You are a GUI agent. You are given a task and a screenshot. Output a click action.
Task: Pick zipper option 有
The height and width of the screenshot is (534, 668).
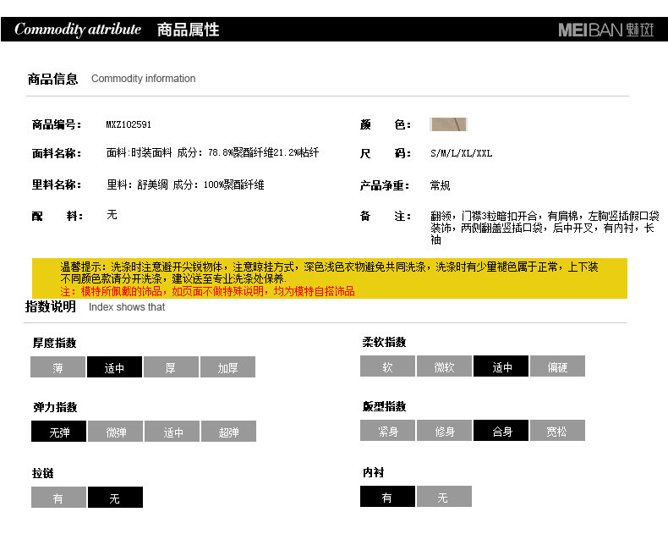(x=59, y=498)
